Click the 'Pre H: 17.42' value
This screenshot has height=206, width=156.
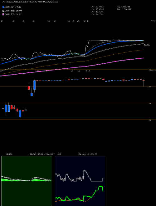[x=97, y=9]
